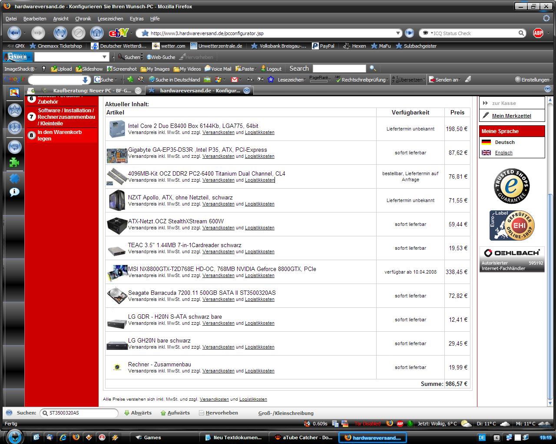This screenshot has width=556, height=444.
Task: Expand the Finder toolbar combo box dropdown
Action: (104, 57)
